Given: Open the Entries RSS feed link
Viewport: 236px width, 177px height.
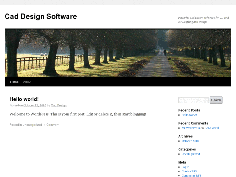Looking at the screenshot, I should tap(189, 171).
